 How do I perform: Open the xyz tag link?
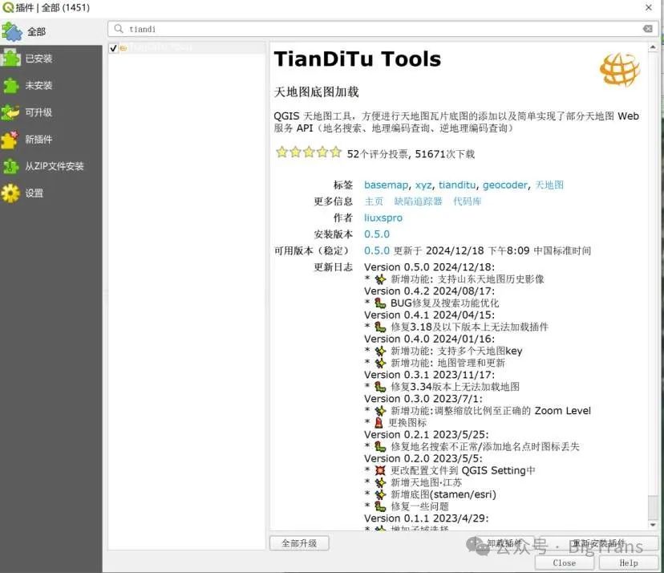(x=423, y=185)
